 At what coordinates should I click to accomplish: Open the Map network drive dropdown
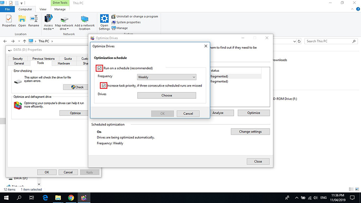click(64, 22)
